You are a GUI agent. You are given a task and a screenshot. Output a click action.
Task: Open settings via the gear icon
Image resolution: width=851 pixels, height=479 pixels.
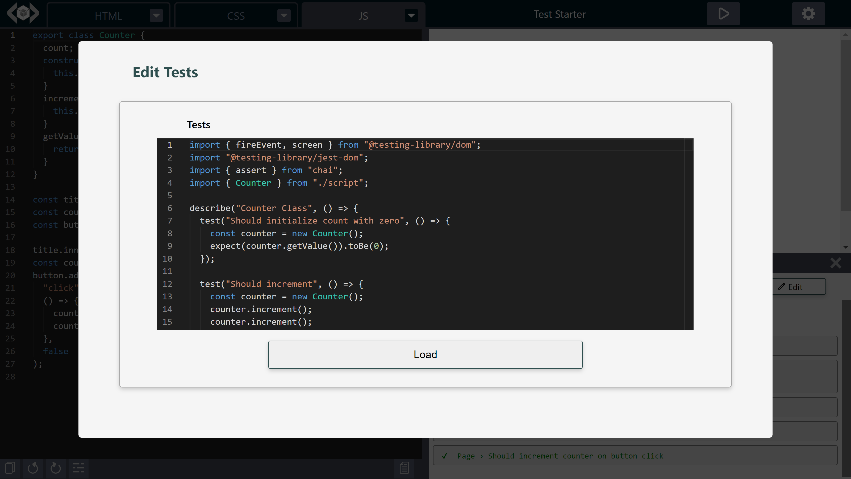808,14
